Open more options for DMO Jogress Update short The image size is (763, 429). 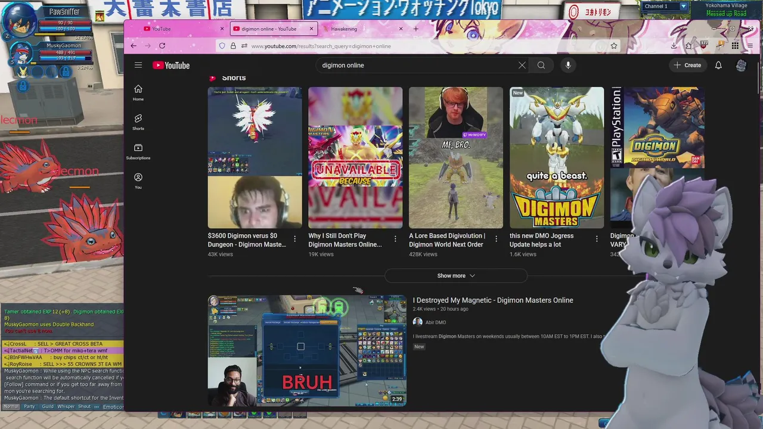click(x=597, y=239)
